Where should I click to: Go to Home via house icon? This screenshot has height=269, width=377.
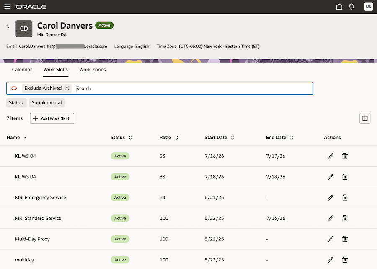click(339, 7)
